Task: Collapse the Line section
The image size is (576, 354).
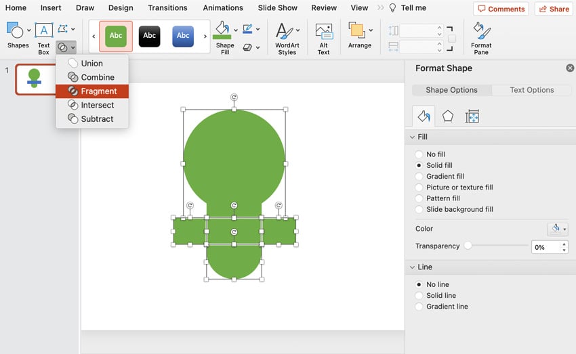Action: (x=412, y=267)
